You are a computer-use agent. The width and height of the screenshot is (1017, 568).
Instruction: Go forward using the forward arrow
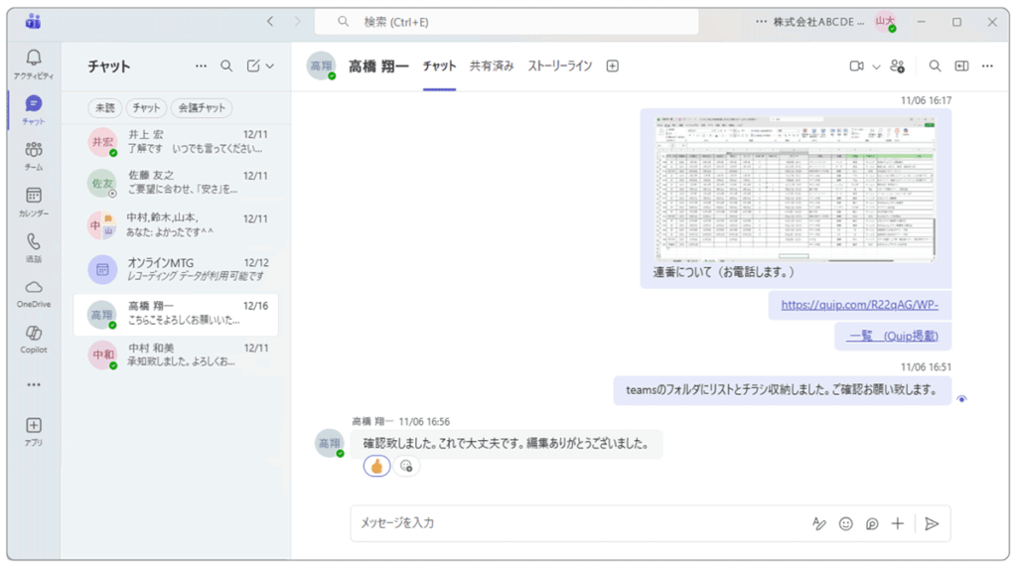point(297,22)
